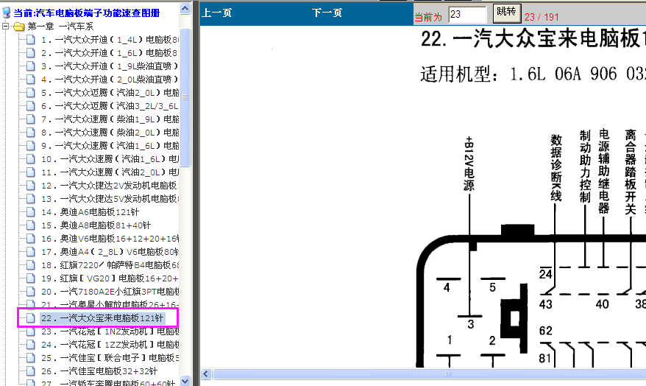Go to previous page with 上一页
The width and height of the screenshot is (646, 386).
(217, 13)
